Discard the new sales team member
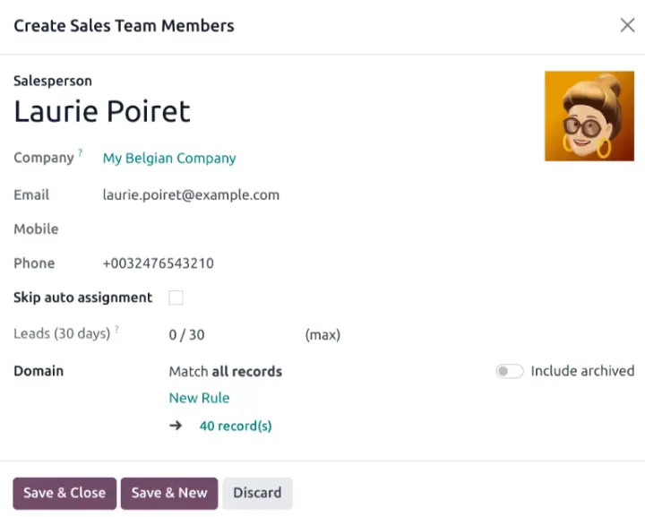Viewport: 645px width, 517px height. tap(257, 493)
